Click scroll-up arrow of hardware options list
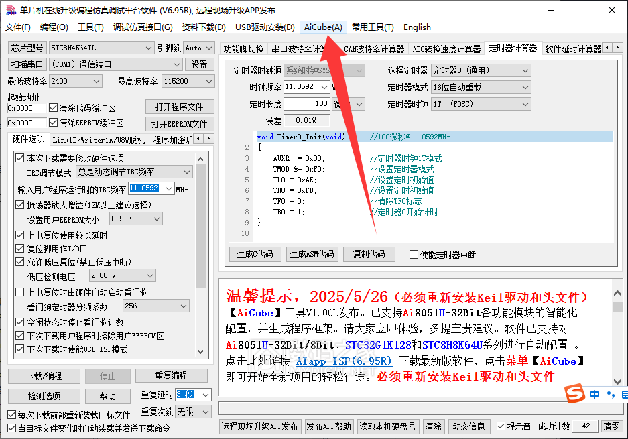Image resolution: width=628 pixels, height=439 pixels. click(x=202, y=158)
